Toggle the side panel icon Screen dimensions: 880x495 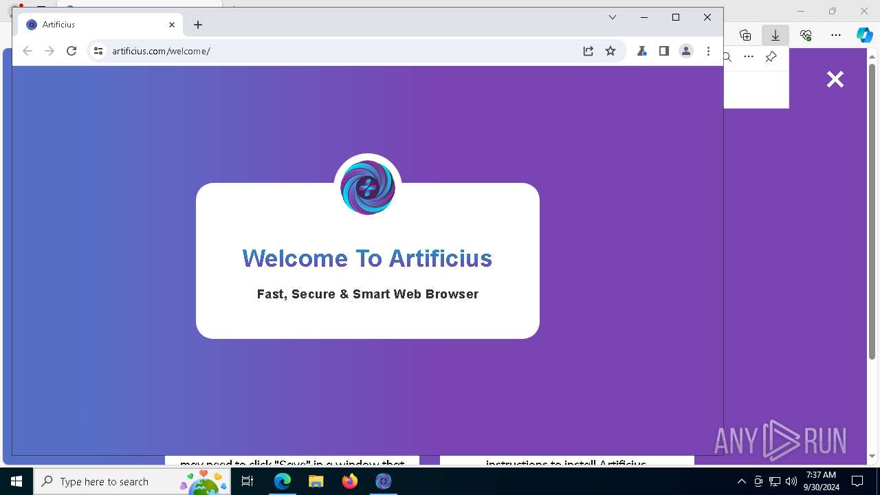pos(664,51)
